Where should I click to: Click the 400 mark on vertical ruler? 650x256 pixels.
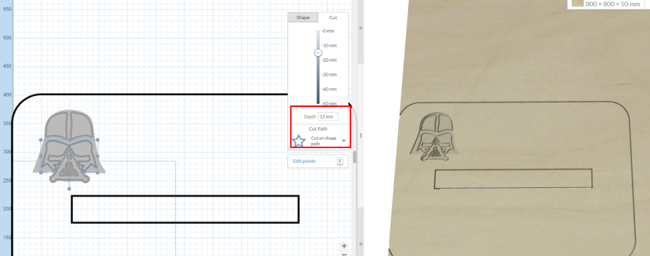coord(7,95)
